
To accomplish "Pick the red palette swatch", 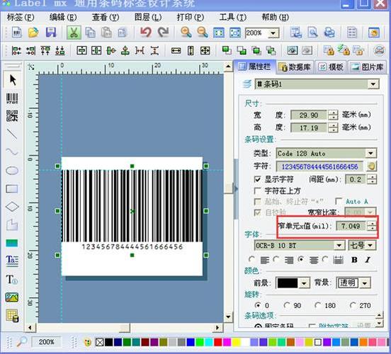I will (x=217, y=342).
